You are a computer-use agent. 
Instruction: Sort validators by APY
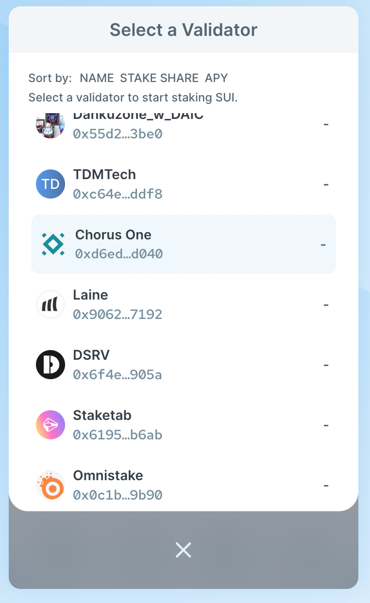tap(216, 78)
